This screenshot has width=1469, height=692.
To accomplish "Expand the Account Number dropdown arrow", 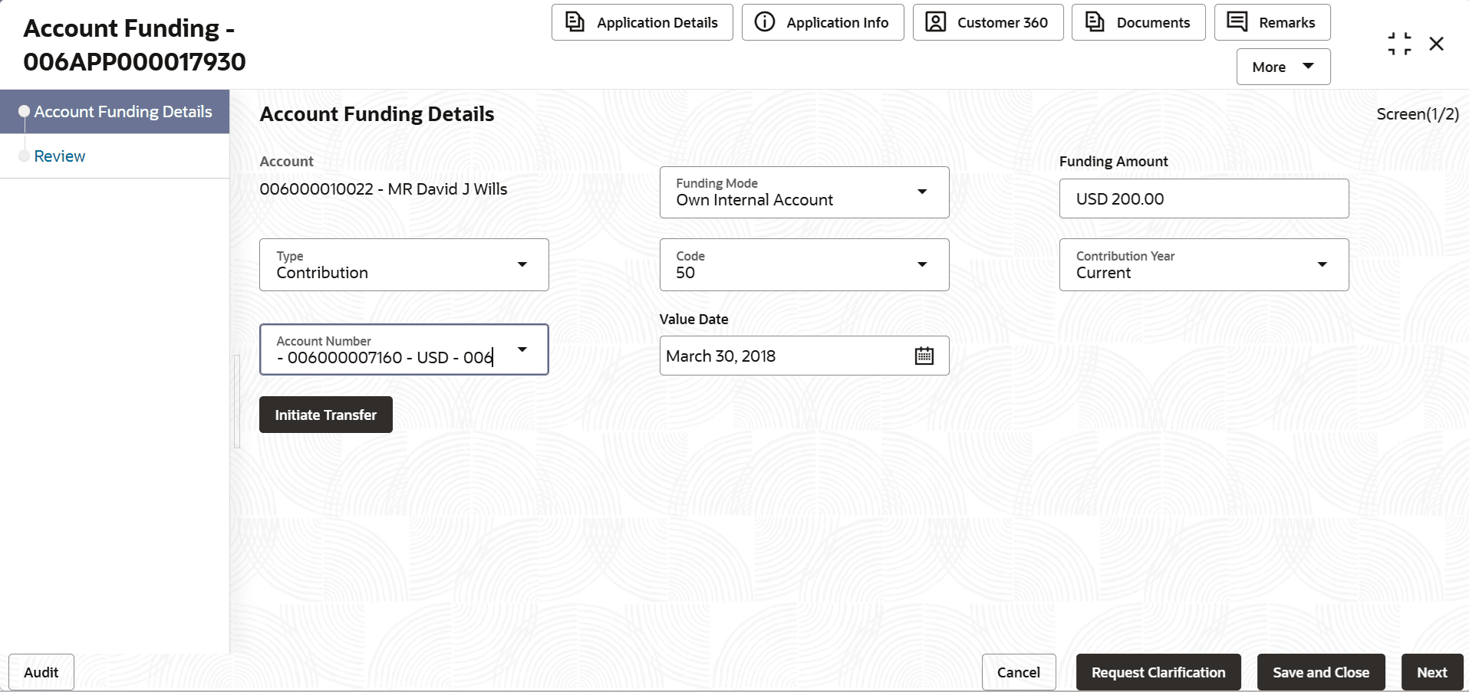I will point(522,349).
